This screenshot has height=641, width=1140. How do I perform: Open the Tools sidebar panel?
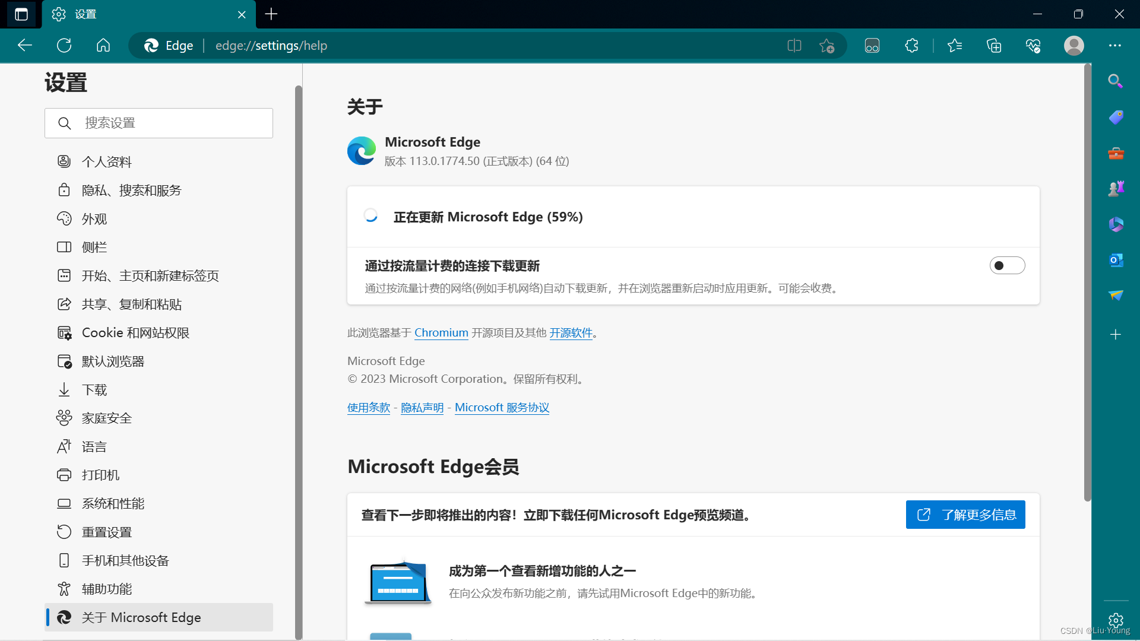(1116, 153)
